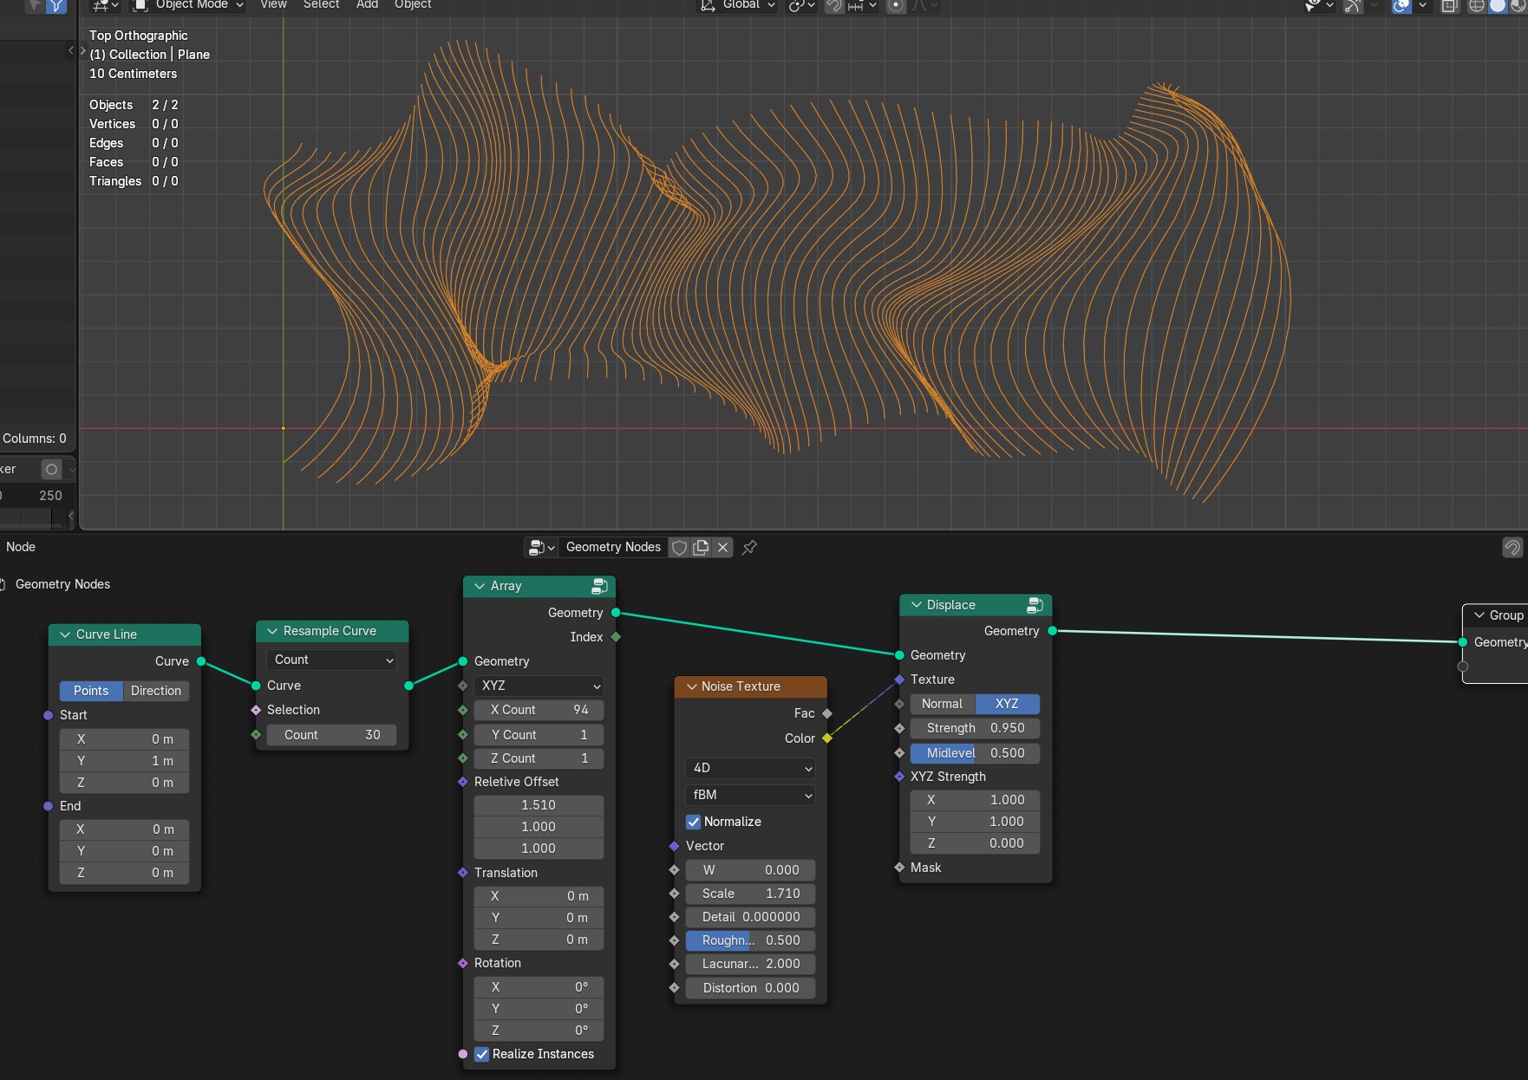This screenshot has height=1080, width=1528.
Task: Duplicate the Geometry Nodes node tree
Action: (701, 547)
